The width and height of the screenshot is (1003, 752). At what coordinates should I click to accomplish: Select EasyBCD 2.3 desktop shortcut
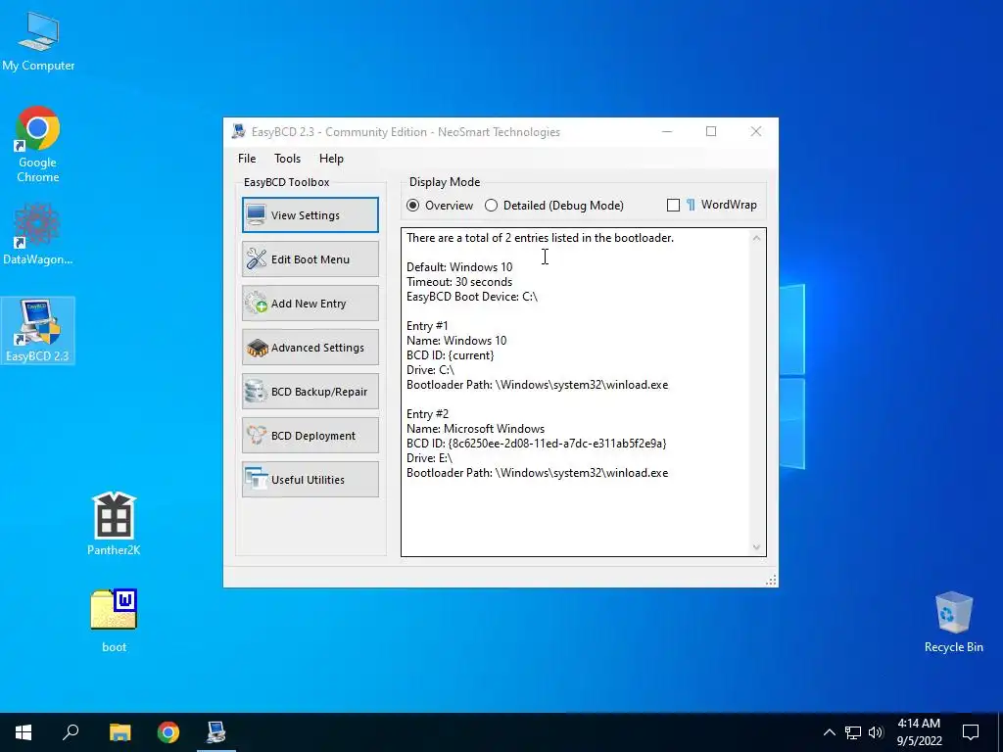[x=38, y=331]
